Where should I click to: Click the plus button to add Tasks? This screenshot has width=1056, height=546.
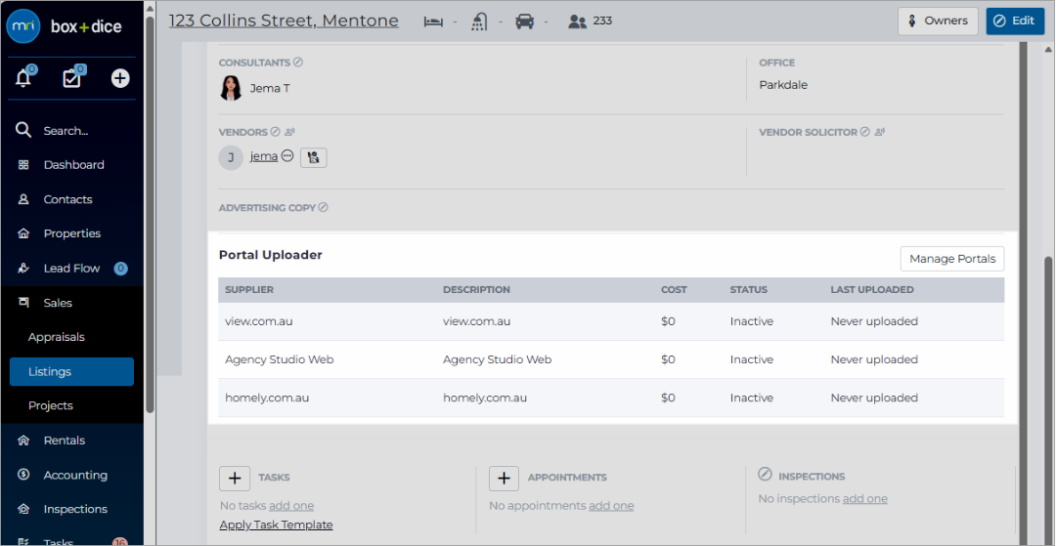pos(235,478)
